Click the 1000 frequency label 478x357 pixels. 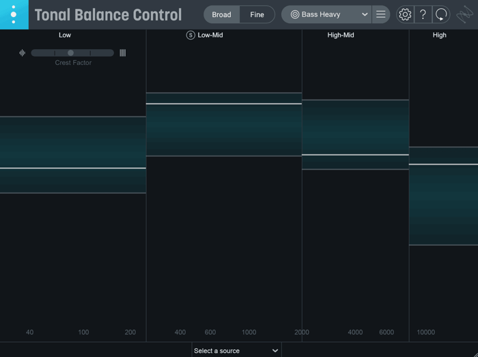click(249, 332)
